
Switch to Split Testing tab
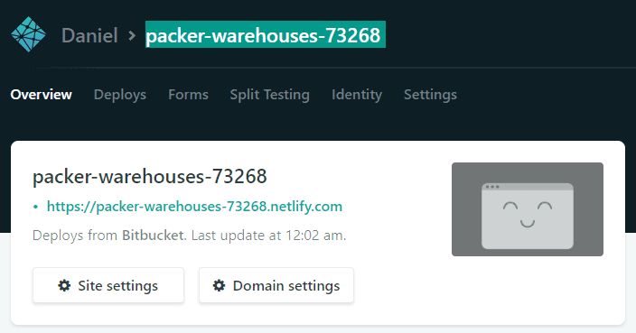[270, 95]
